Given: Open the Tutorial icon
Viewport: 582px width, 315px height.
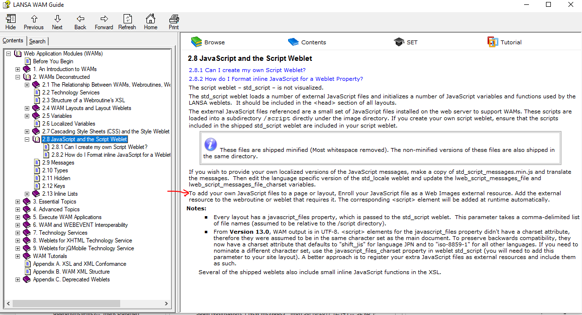Looking at the screenshot, I should (492, 42).
